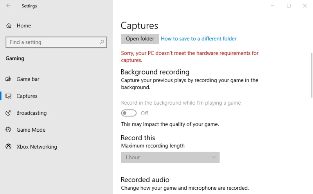313x194 pixels.
Task: Click the Off label next to toggle
Action: tap(144, 113)
